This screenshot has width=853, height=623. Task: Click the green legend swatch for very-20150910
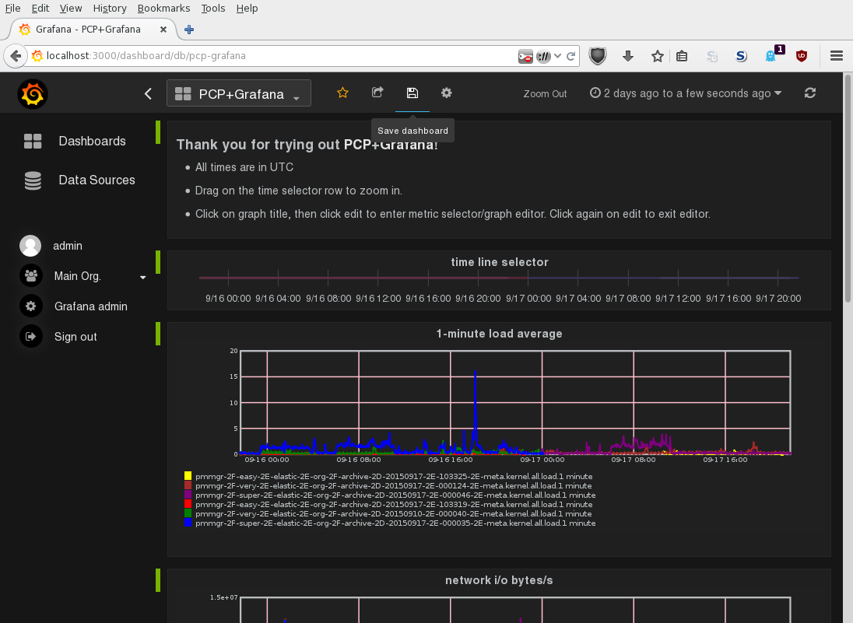[188, 514]
